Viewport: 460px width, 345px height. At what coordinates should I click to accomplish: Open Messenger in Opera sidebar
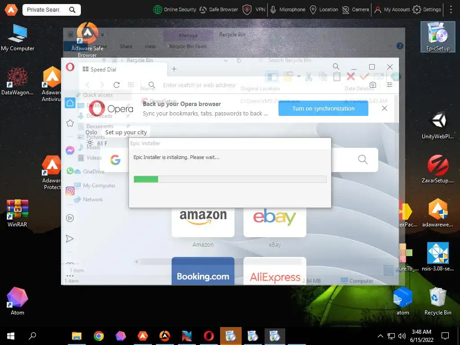[70, 150]
